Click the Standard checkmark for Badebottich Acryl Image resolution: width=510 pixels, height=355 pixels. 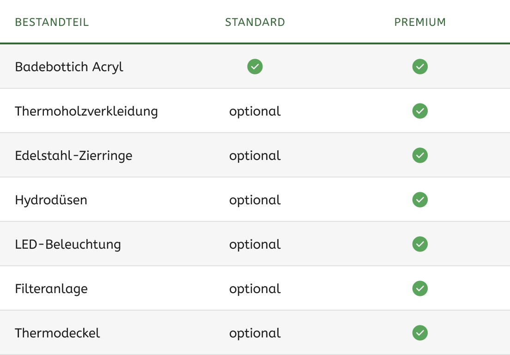(255, 67)
